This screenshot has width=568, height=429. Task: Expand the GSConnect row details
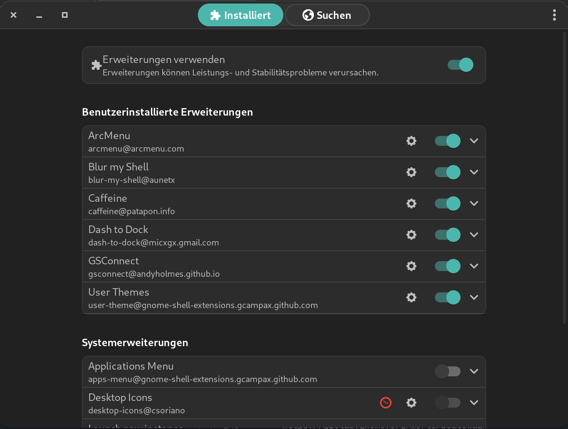click(474, 266)
